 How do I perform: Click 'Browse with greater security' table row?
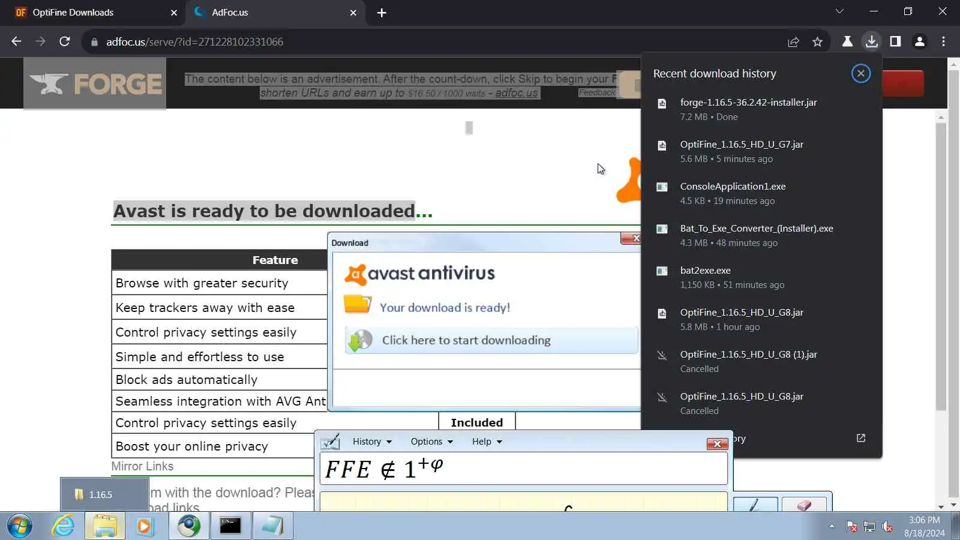tap(220, 283)
